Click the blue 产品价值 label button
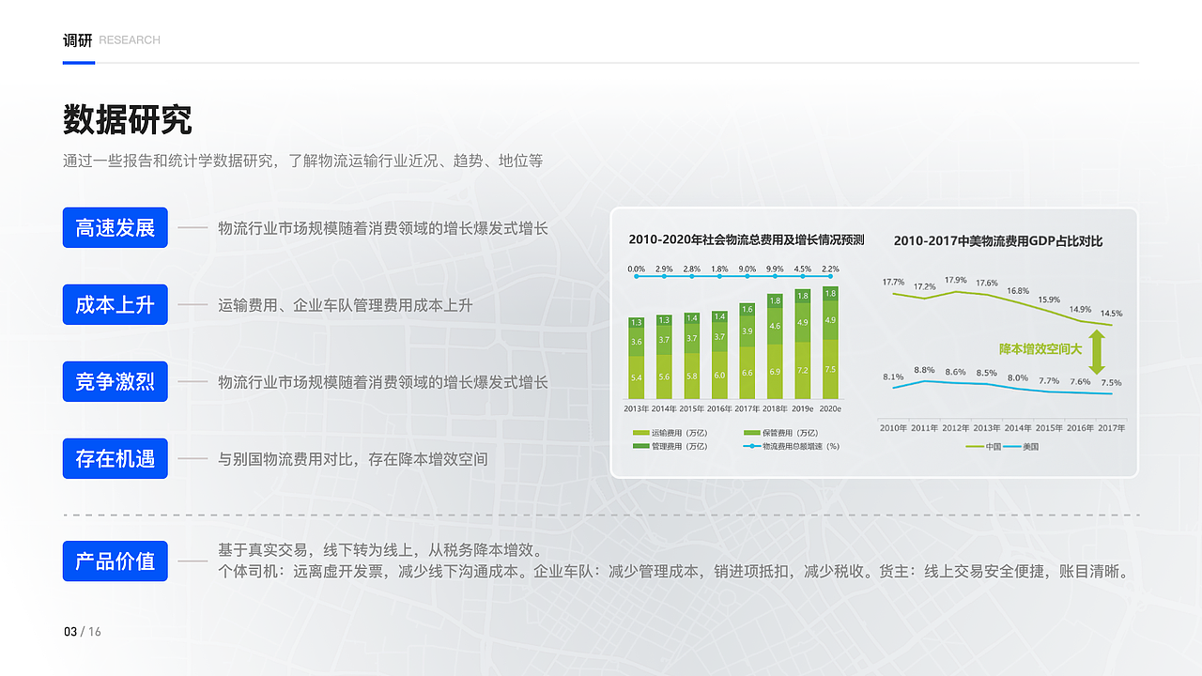Viewport: 1202px width, 676px height. [115, 561]
